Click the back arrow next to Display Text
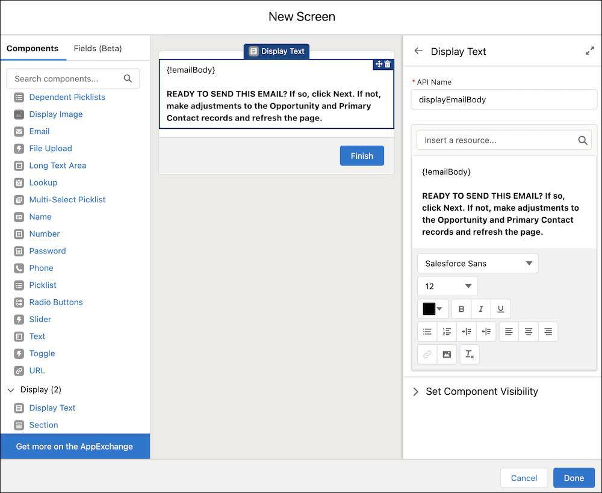Viewport: 602px width, 493px height. pos(418,51)
